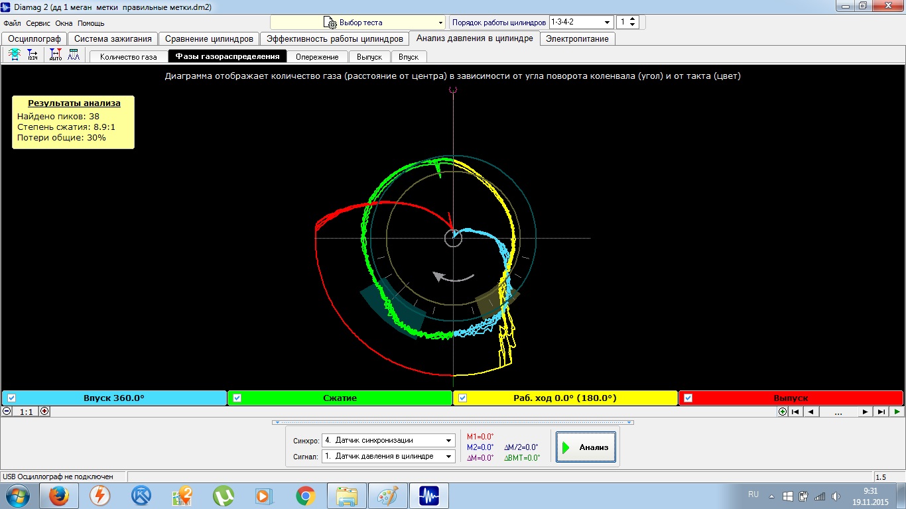
Task: Click the pulse peaks toolbar icon
Action: pos(74,55)
